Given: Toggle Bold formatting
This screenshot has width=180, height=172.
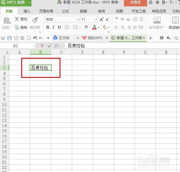Looking at the screenshot, I should 48,27.
